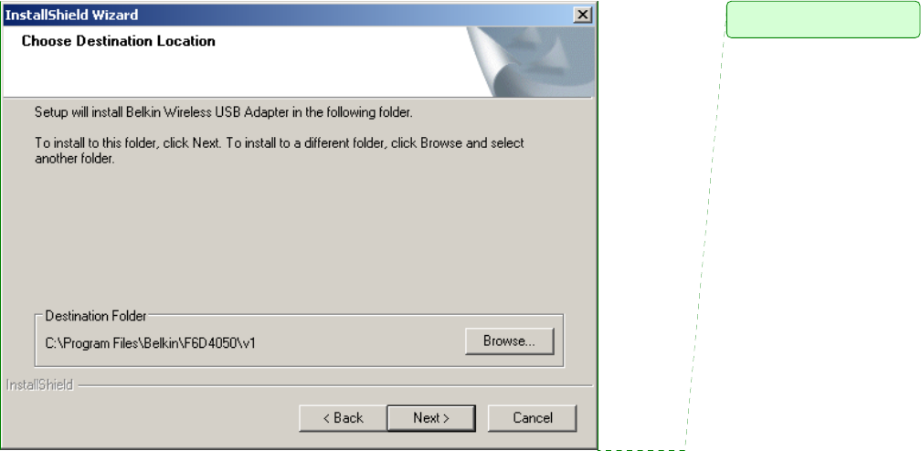Click the Destination Folder group label
This screenshot has height=451, width=921.
(96, 316)
